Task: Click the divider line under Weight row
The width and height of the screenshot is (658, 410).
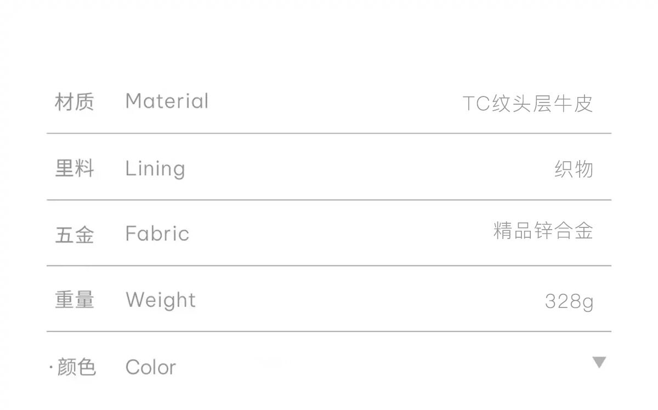Action: click(x=329, y=332)
